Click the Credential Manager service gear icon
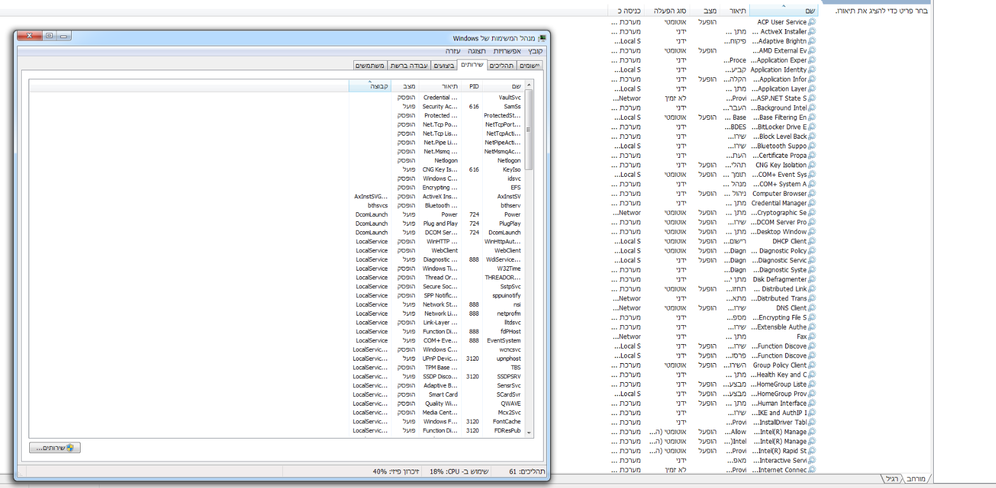996x488 pixels. 812,203
